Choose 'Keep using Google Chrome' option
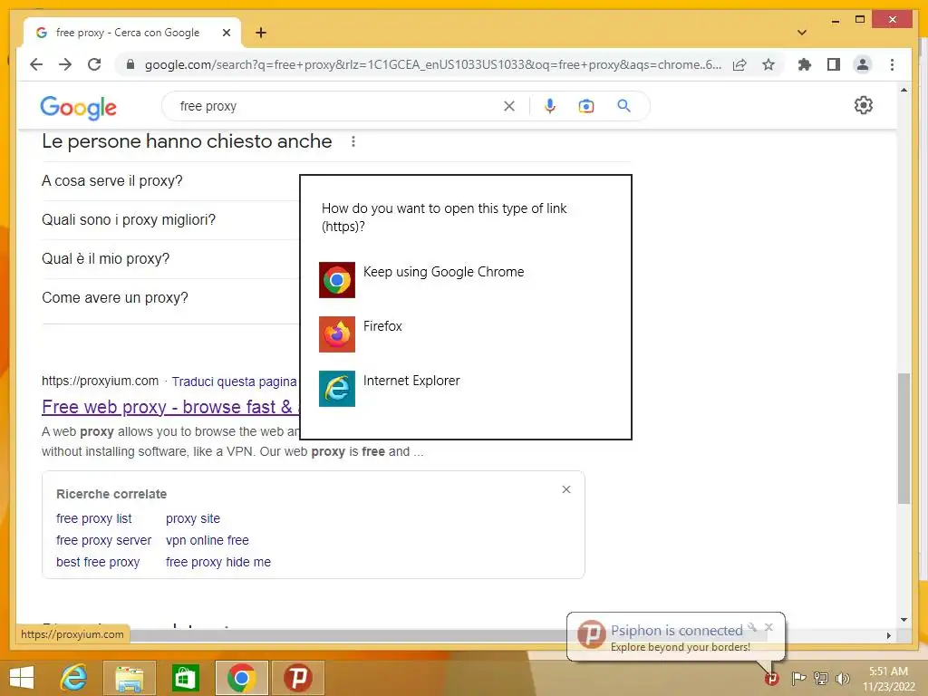 [x=465, y=280]
